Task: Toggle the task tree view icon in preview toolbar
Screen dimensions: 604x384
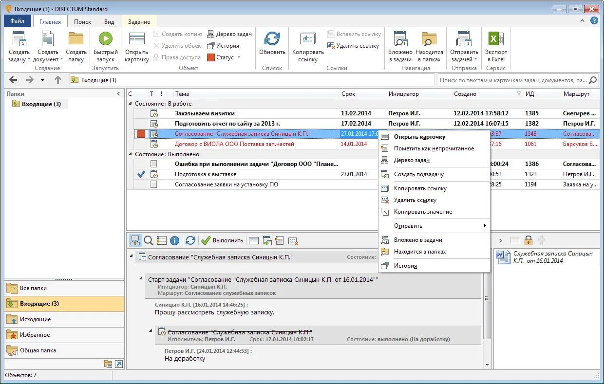Action: (x=135, y=240)
